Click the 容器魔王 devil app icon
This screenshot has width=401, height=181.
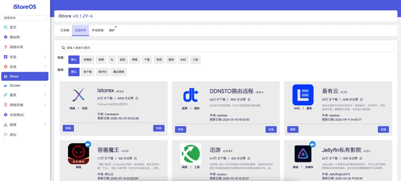[x=78, y=153]
